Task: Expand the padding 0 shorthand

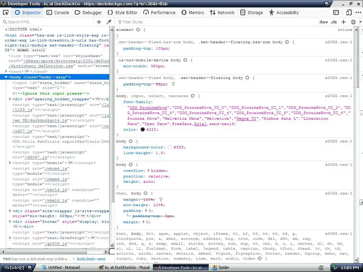Action: (x=146, y=210)
